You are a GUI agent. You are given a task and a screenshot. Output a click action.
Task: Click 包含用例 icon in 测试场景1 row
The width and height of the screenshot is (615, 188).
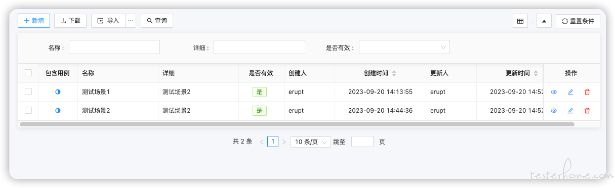[58, 92]
